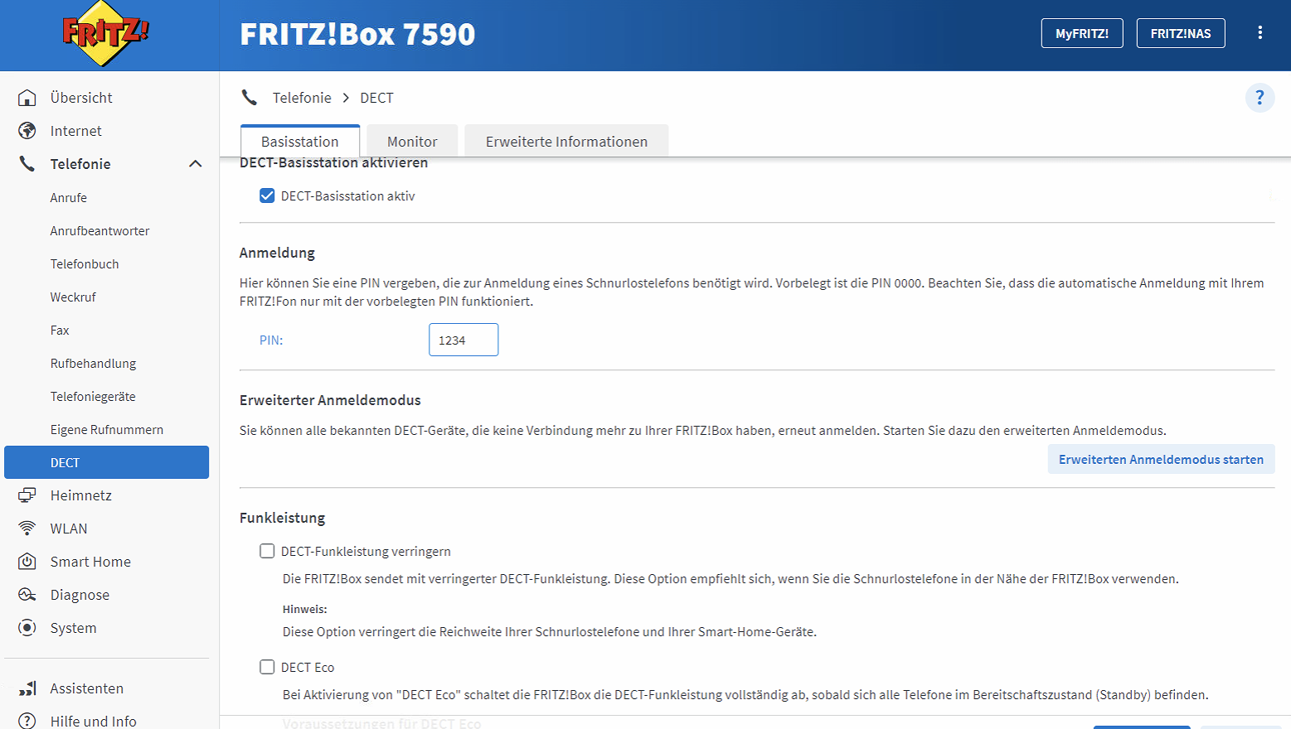
Task: Enable DECT-Funkleistung verringern checkbox
Action: [x=267, y=552]
